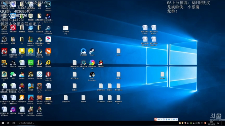Viewport: 225px width, 126px height.
Task: Launch NetEase UU accelerator icon
Action: coord(83,65)
